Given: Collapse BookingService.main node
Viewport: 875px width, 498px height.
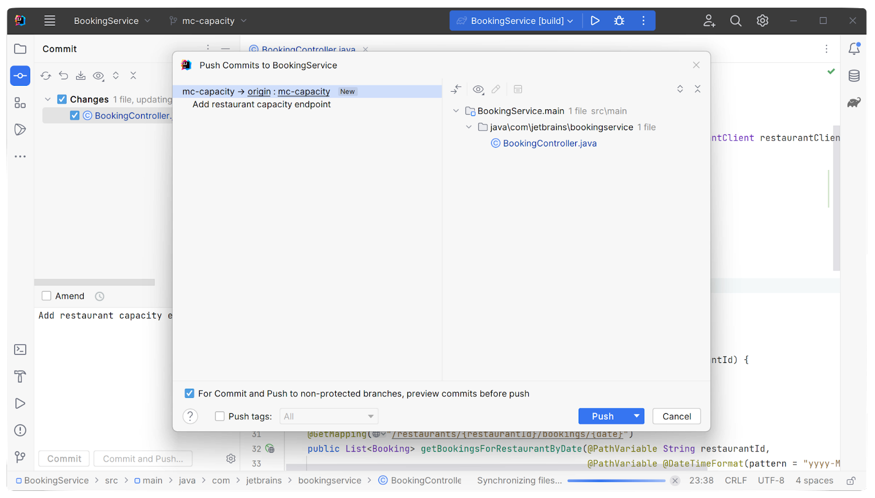Looking at the screenshot, I should tap(456, 111).
